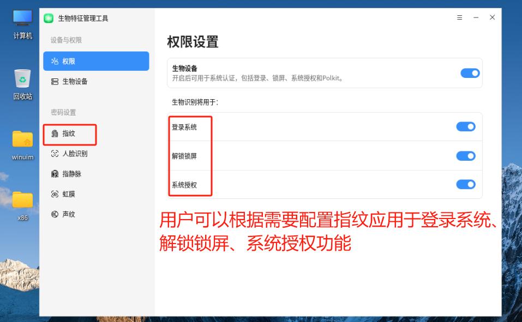Click the 密码设置 section header
The image size is (522, 322).
tap(63, 112)
